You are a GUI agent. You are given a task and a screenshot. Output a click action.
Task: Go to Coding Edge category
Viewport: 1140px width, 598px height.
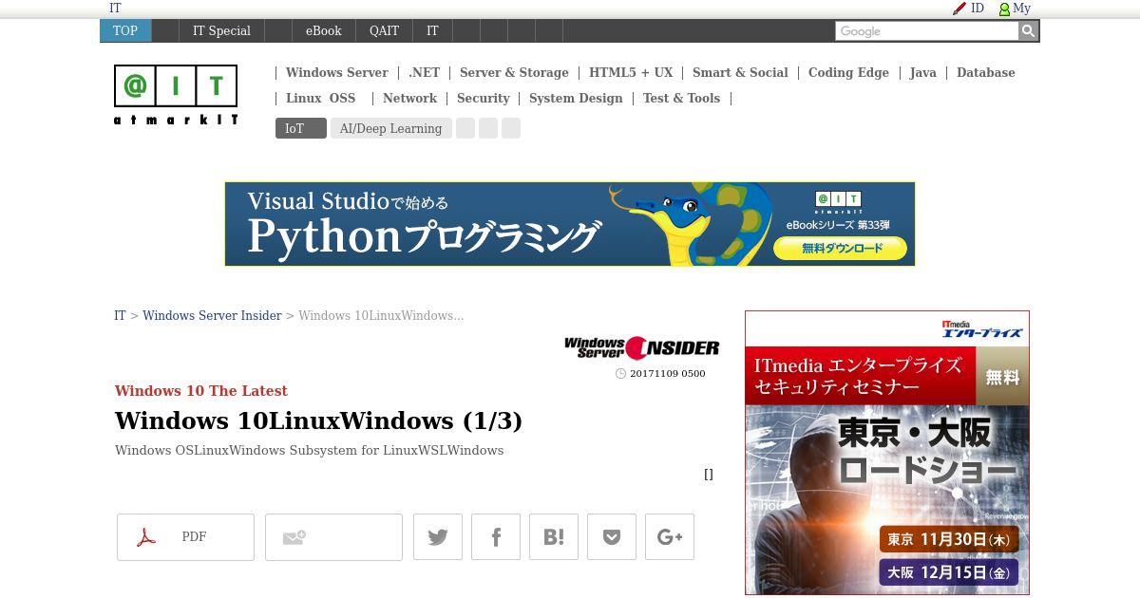point(848,72)
